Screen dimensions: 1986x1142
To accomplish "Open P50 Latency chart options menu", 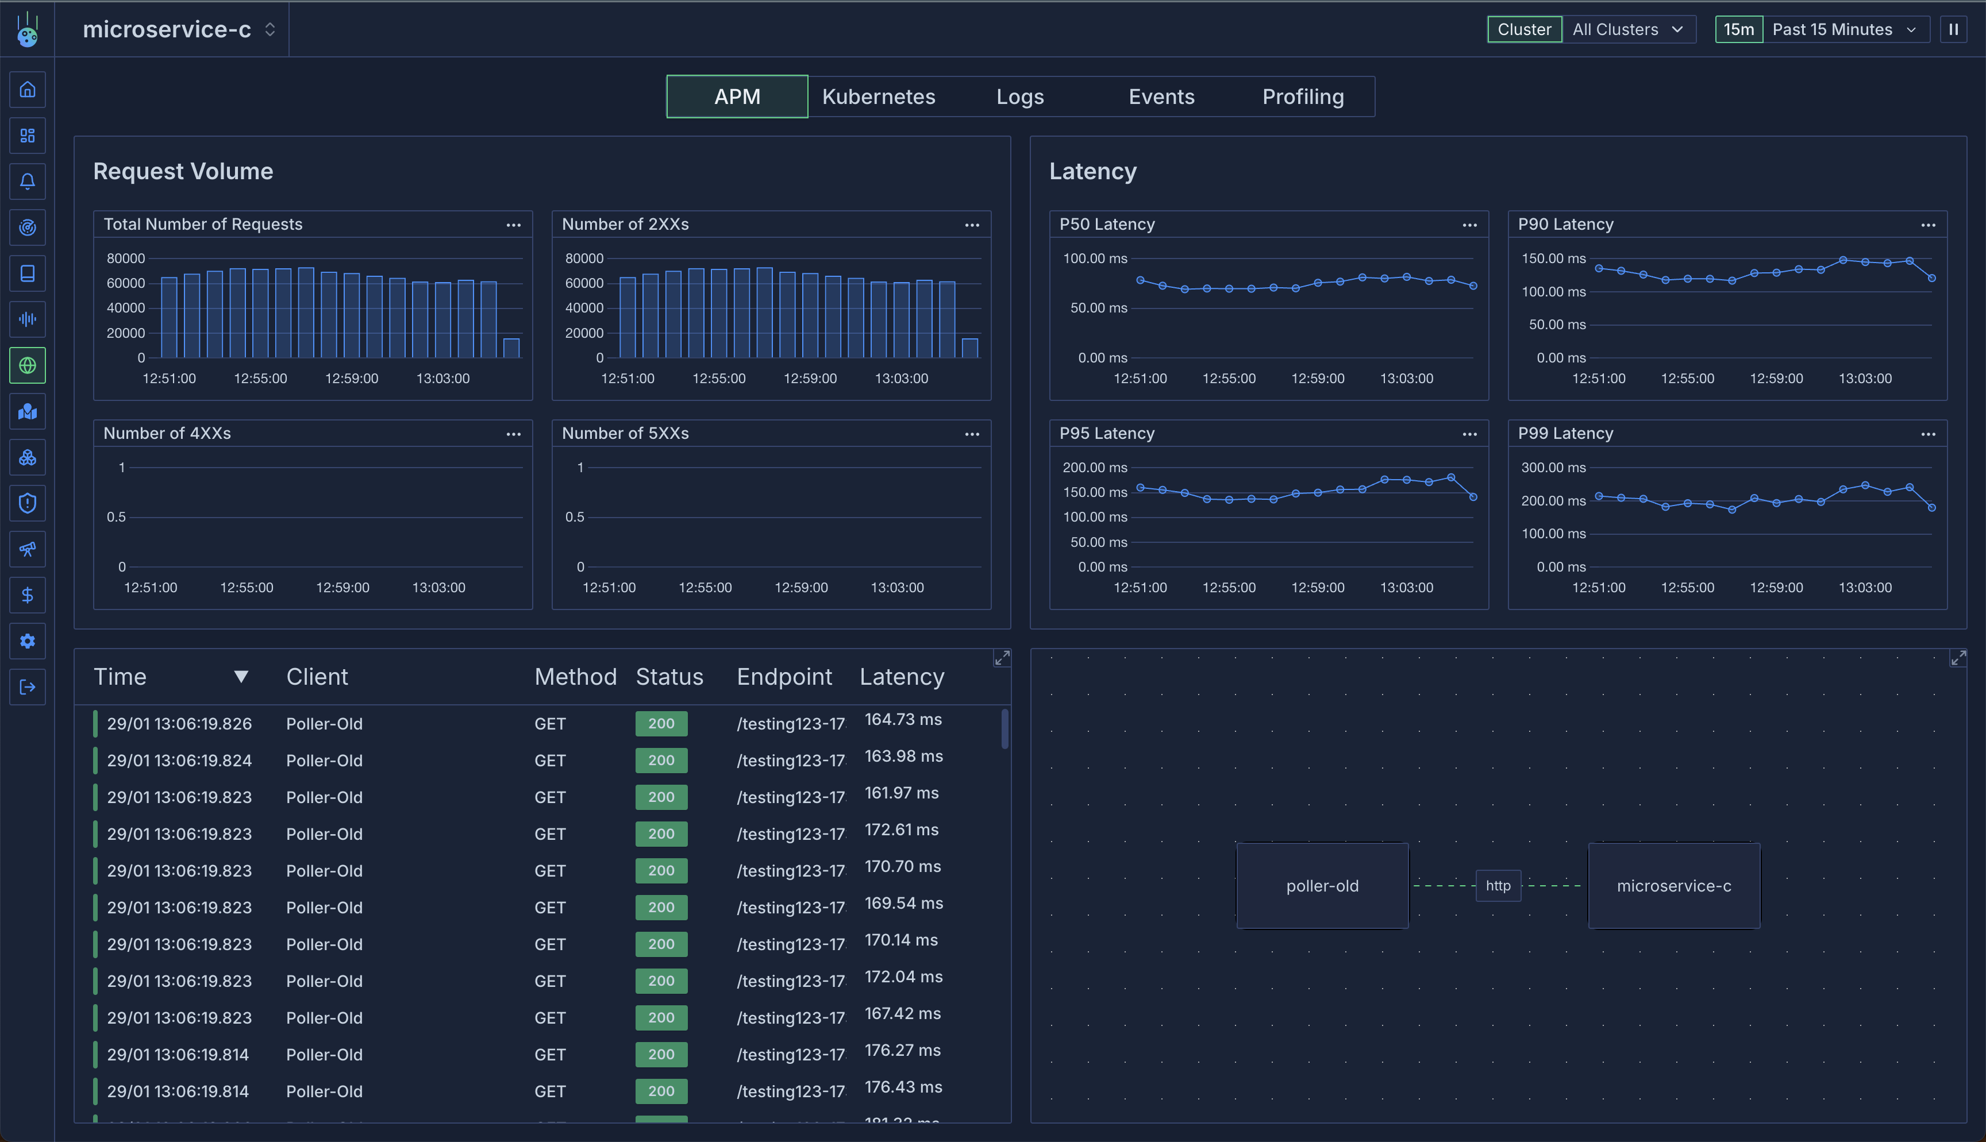I will (1469, 225).
